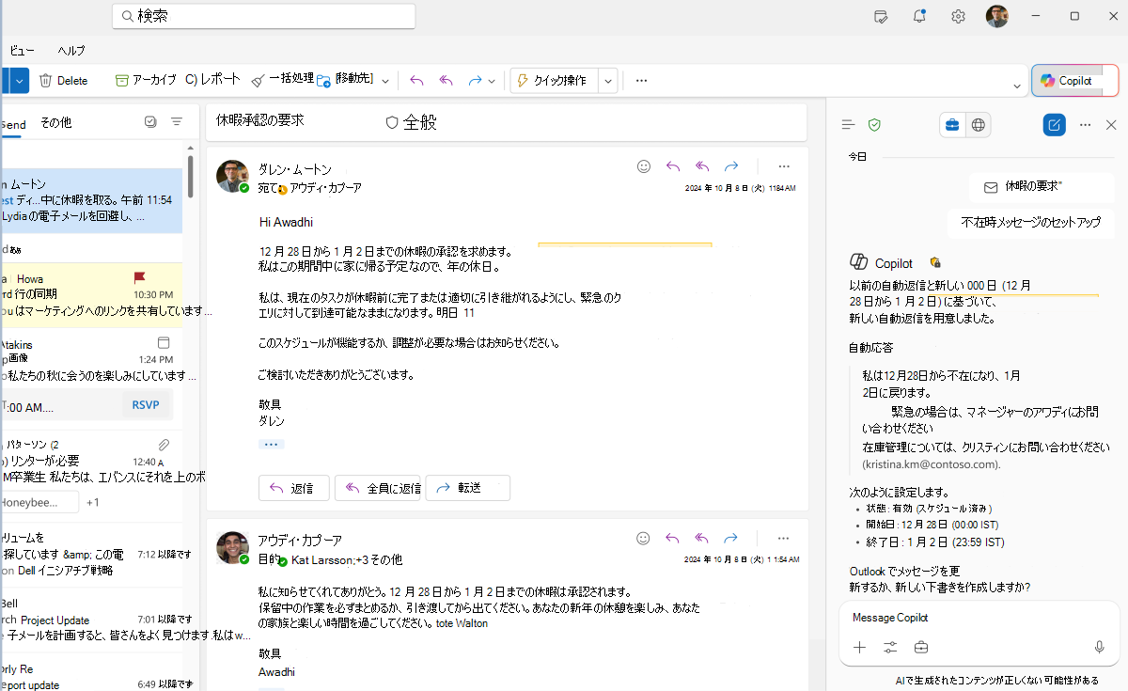Click reply all icon on アウディ・カプーア email
Image resolution: width=1128 pixels, height=691 pixels.
(702, 539)
